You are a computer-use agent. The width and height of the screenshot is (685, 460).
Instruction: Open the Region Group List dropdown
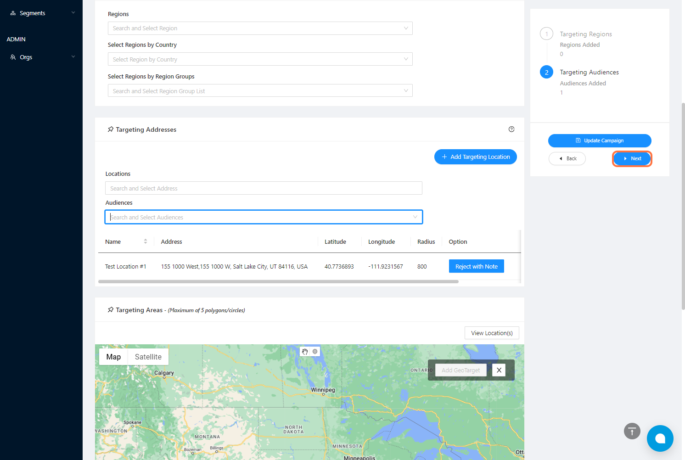click(260, 91)
